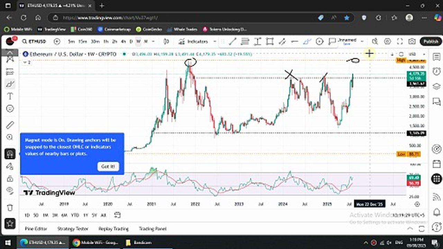Image resolution: width=443 pixels, height=249 pixels.
Task: Expand the timeframe dropdown arrow
Action: (x=153, y=41)
